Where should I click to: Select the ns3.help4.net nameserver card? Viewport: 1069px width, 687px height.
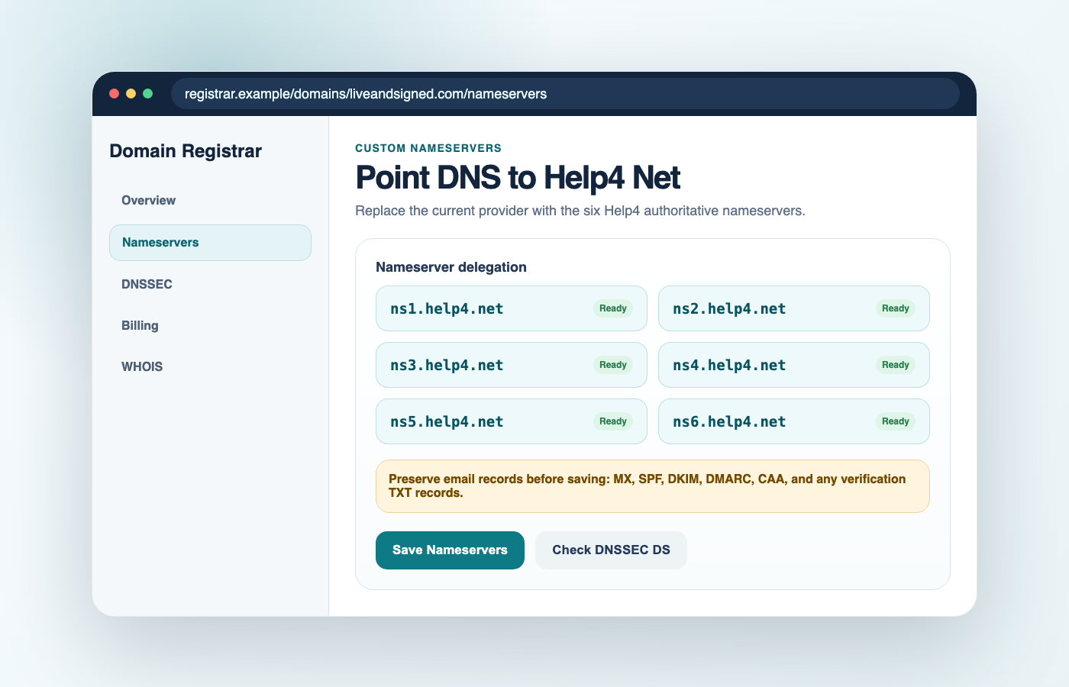[x=512, y=365]
